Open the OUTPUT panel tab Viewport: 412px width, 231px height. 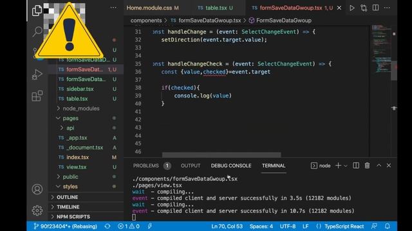coord(191,166)
